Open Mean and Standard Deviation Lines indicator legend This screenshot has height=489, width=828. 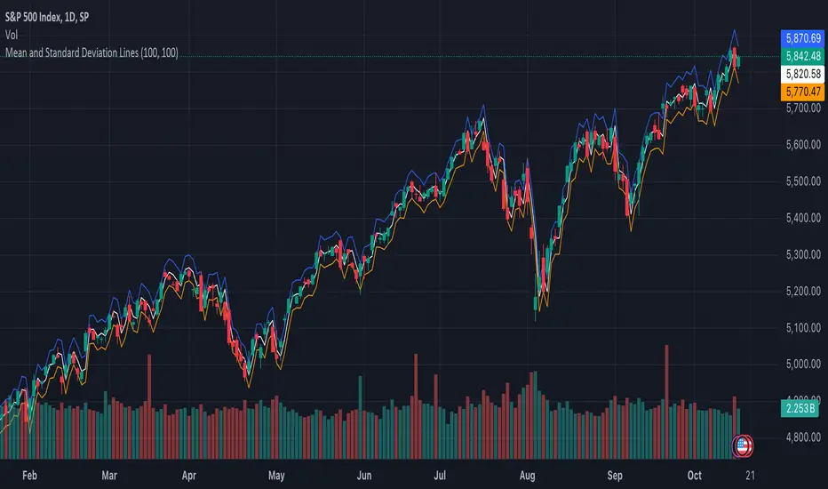[92, 52]
